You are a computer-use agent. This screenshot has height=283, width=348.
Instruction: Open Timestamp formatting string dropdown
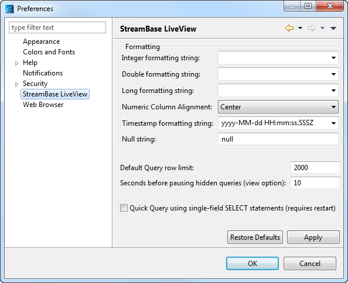coord(333,123)
